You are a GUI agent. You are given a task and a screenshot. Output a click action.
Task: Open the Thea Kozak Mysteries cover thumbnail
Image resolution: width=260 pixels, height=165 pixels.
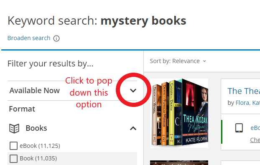(179, 113)
